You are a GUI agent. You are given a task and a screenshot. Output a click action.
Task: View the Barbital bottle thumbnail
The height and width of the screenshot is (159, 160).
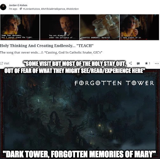(100, 27)
